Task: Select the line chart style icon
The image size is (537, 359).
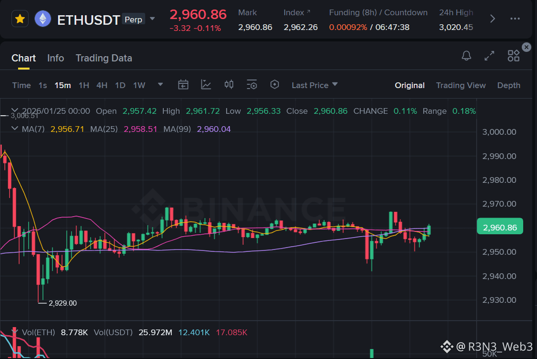Action: pos(206,84)
